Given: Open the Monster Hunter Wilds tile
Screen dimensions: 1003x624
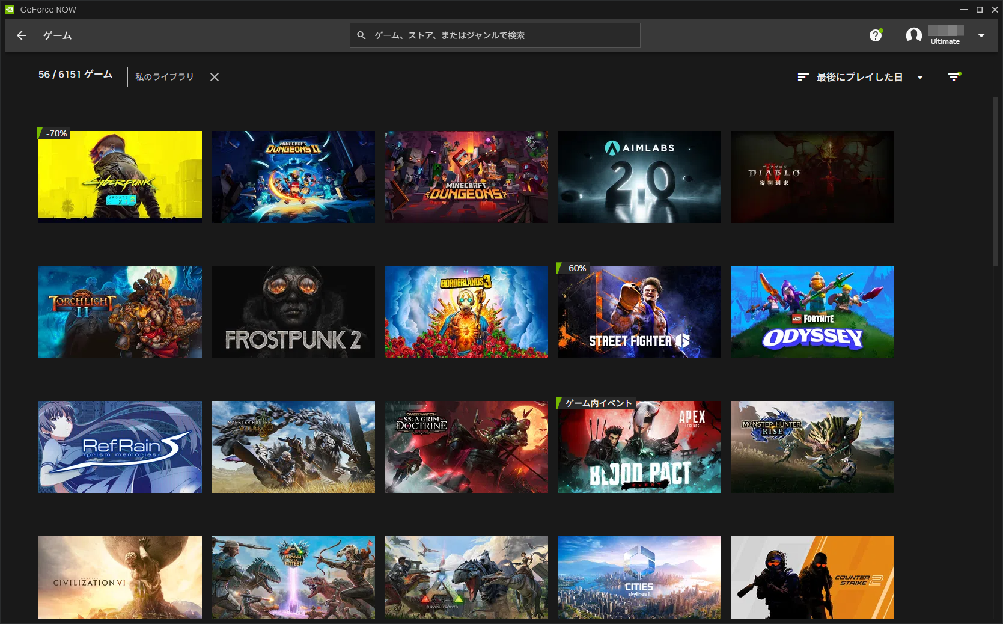Looking at the screenshot, I should click(293, 447).
